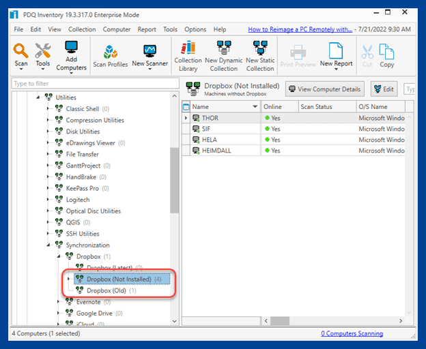The image size is (426, 349).
Task: Open How to Reimage a PC link
Action: (300, 29)
